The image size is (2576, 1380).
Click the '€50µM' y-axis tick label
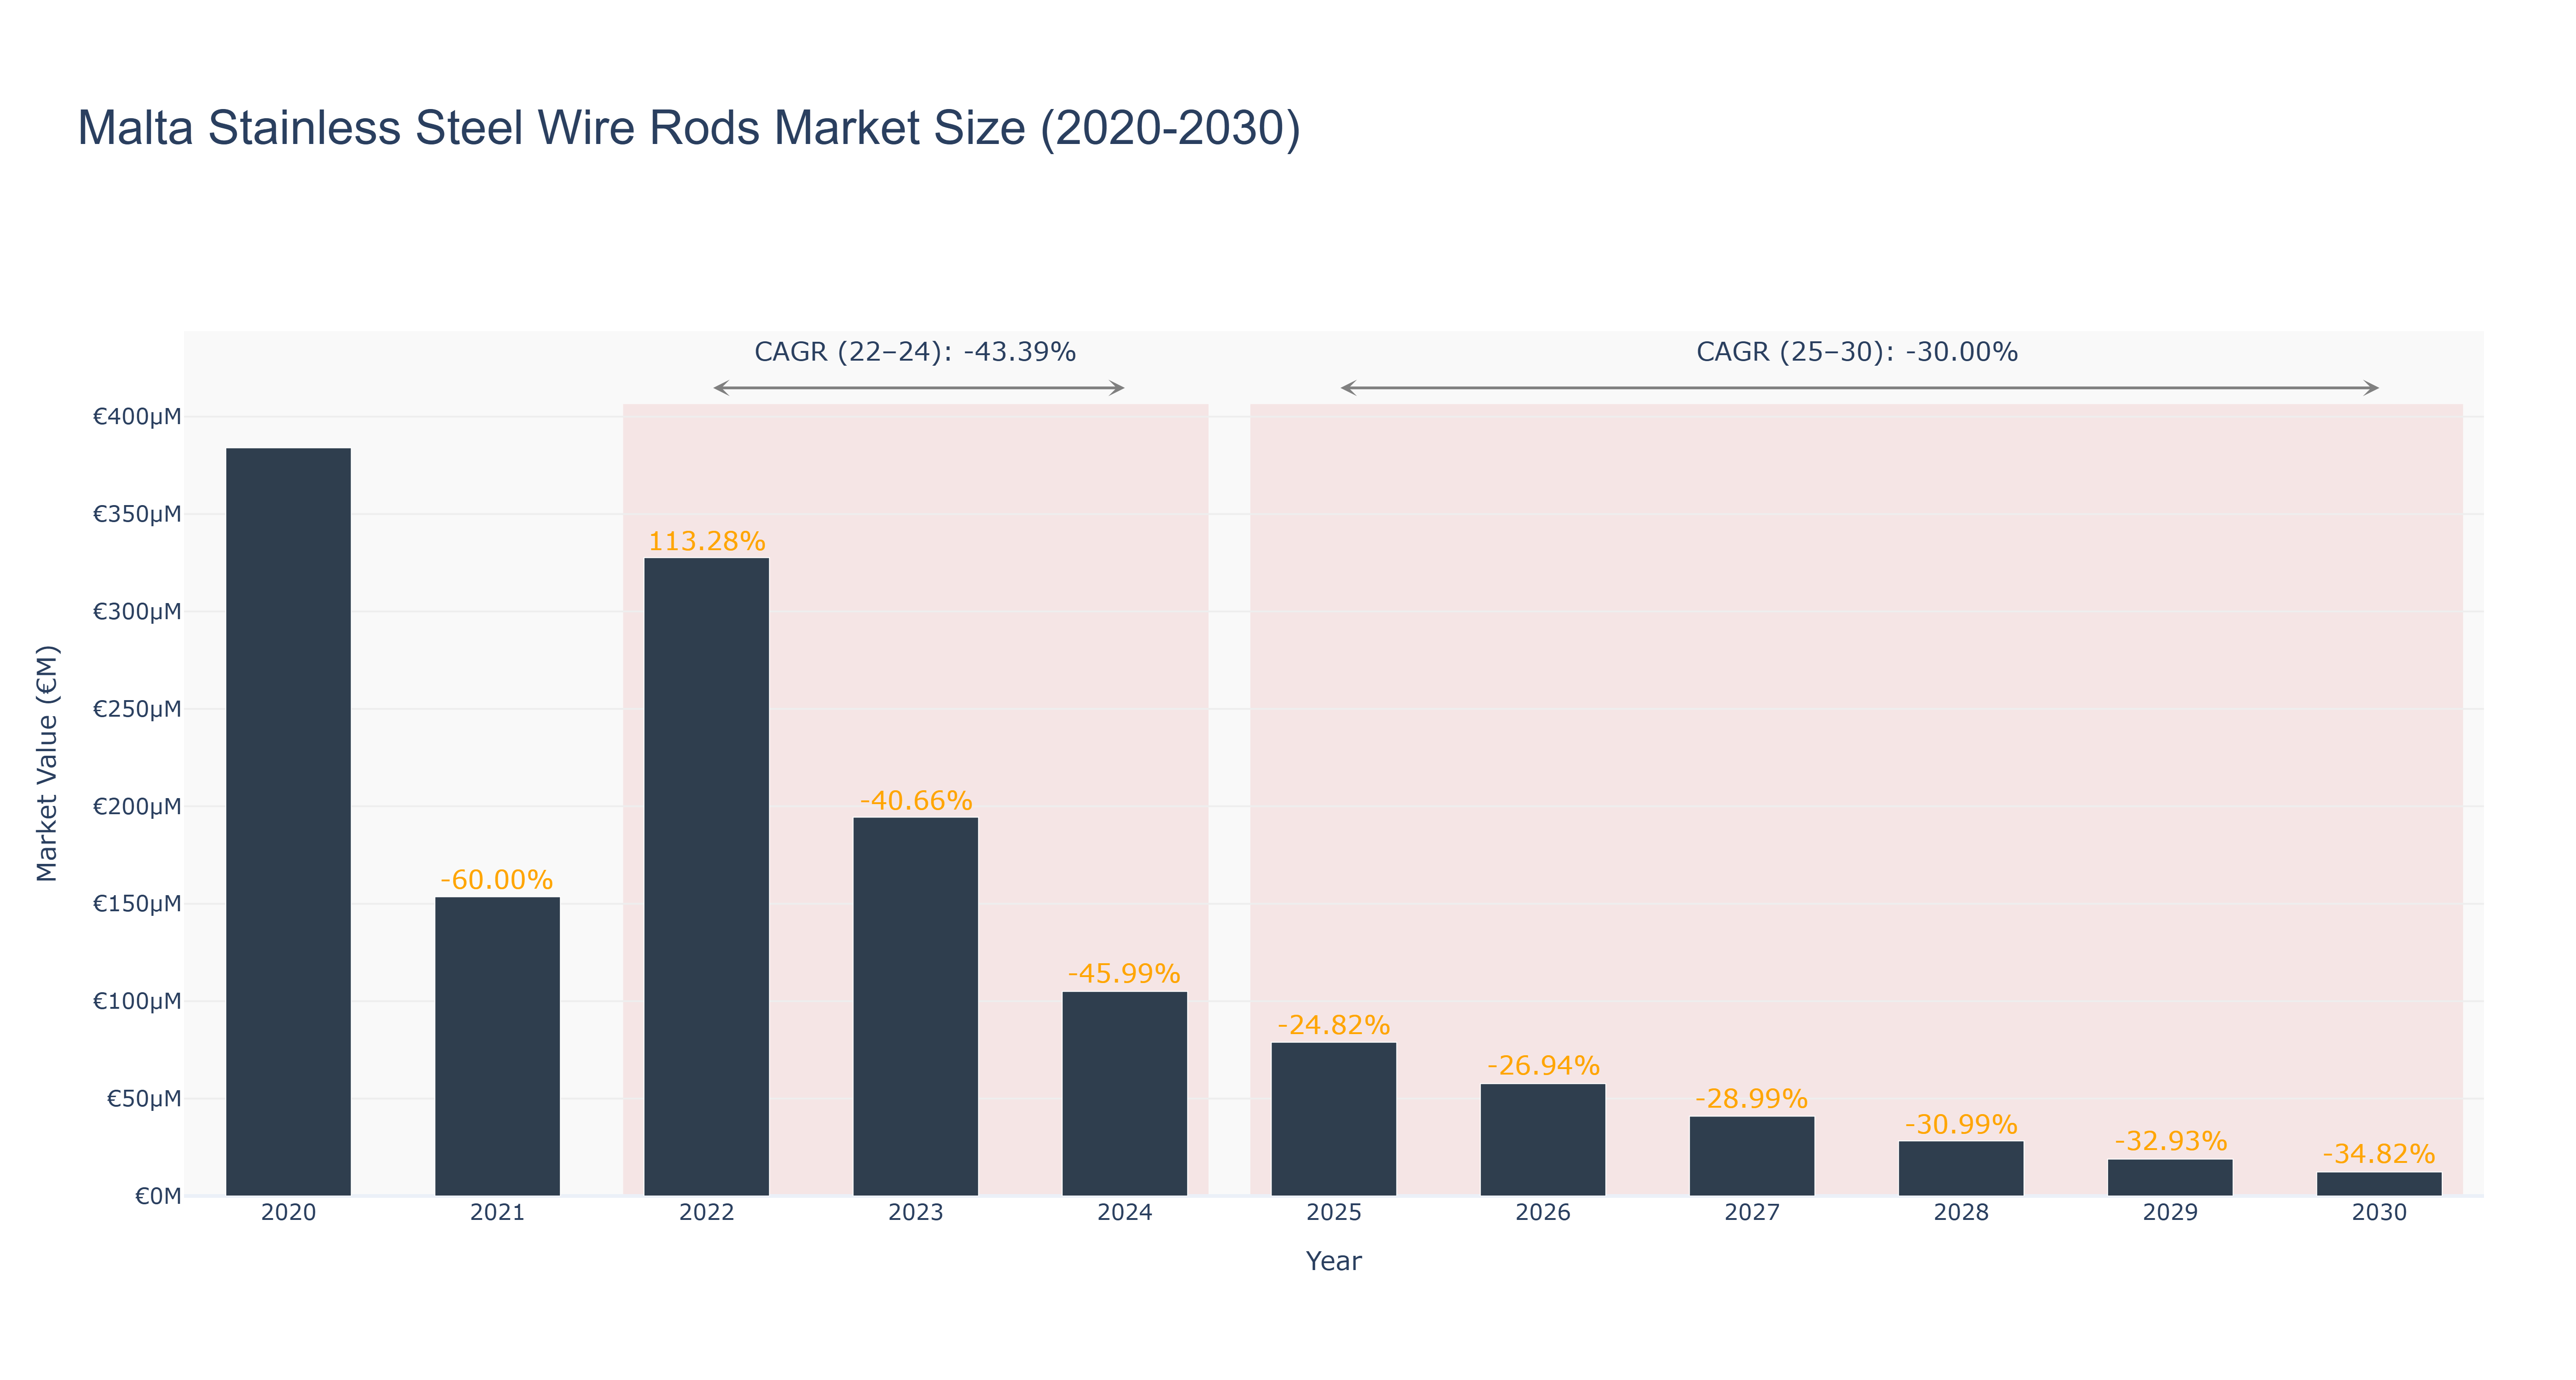[144, 1099]
